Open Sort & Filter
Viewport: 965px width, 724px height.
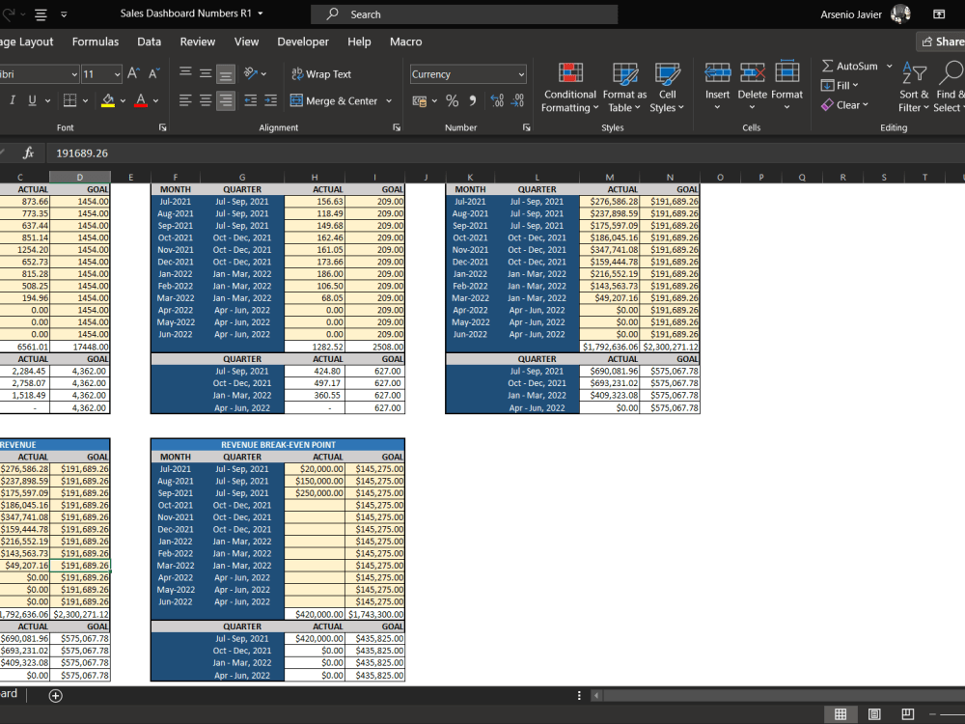[x=913, y=93]
